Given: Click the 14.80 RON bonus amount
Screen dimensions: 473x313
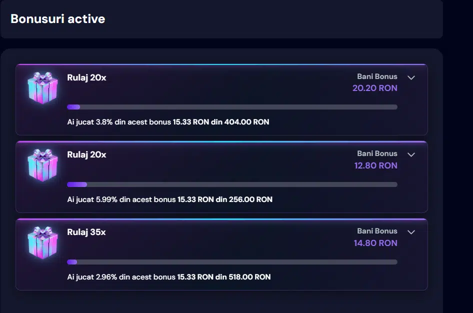Looking at the screenshot, I should click(375, 243).
